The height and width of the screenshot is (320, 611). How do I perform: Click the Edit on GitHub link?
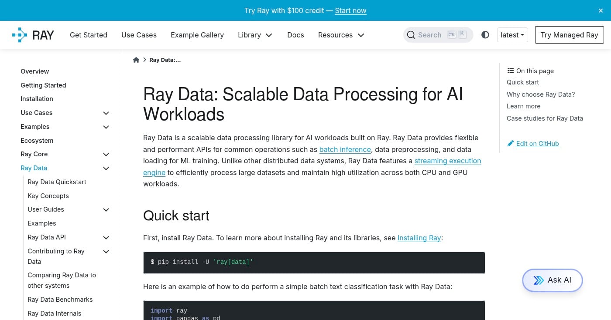pyautogui.click(x=537, y=144)
